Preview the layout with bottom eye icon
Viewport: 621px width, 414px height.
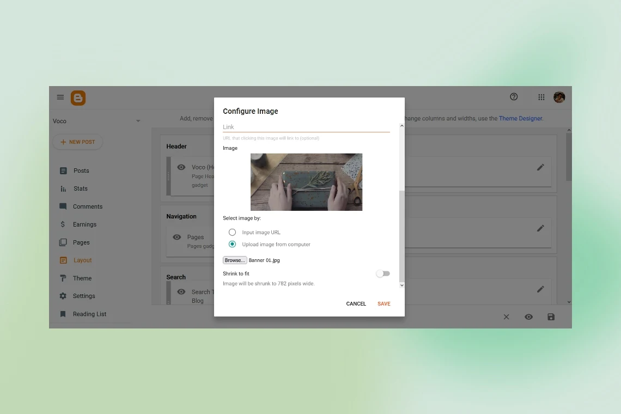528,317
